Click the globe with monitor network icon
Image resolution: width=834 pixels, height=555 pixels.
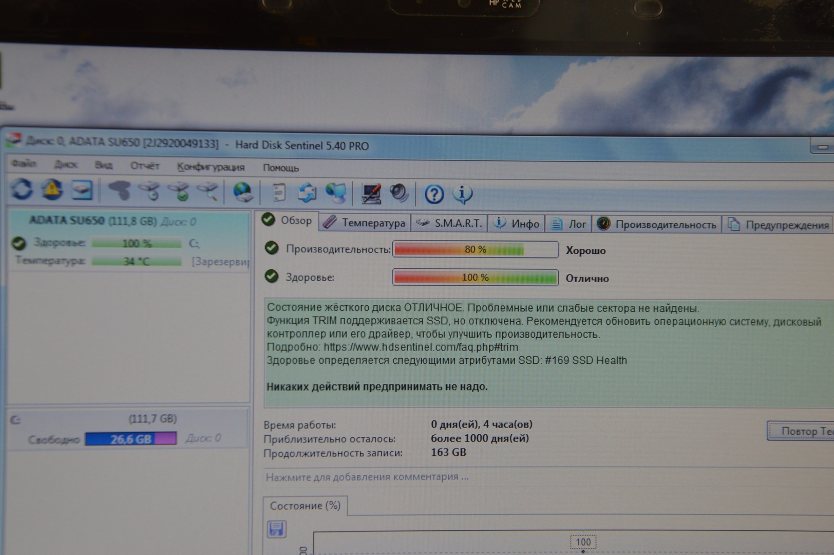coord(336,194)
